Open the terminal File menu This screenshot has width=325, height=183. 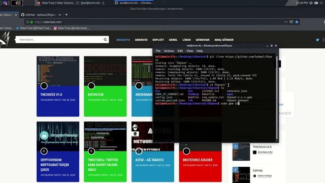tap(158, 51)
